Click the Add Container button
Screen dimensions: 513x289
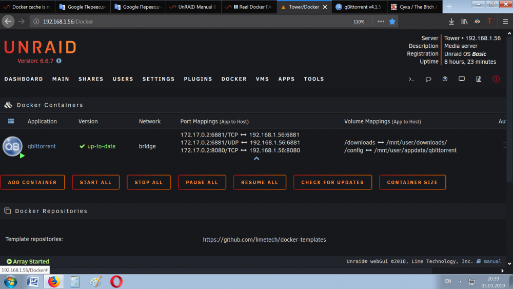[x=32, y=182]
